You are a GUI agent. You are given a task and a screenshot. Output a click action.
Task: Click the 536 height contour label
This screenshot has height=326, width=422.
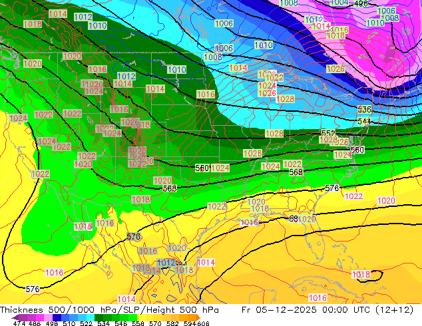pyautogui.click(x=364, y=110)
